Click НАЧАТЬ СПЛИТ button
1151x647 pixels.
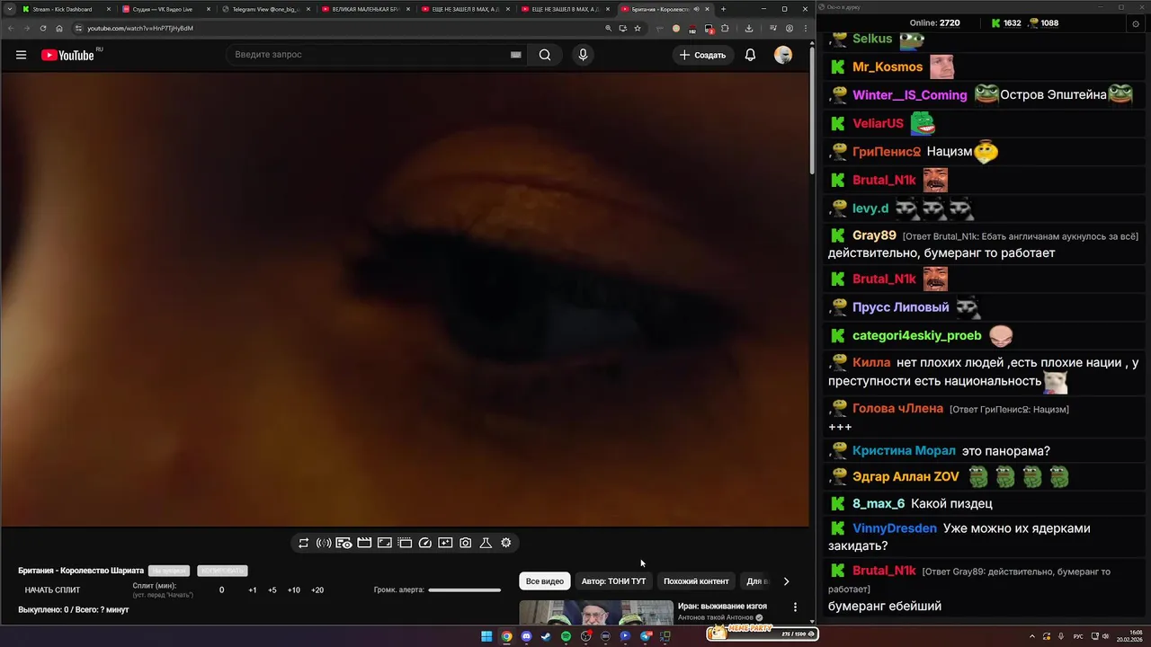52,590
